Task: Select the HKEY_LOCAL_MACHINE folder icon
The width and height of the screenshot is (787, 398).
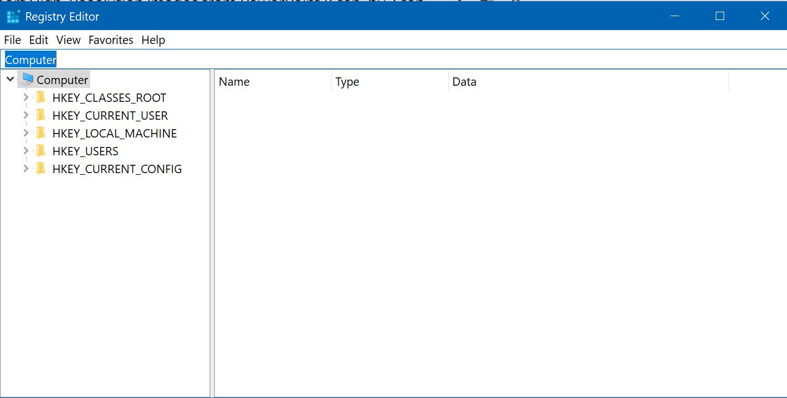Action: click(x=40, y=133)
